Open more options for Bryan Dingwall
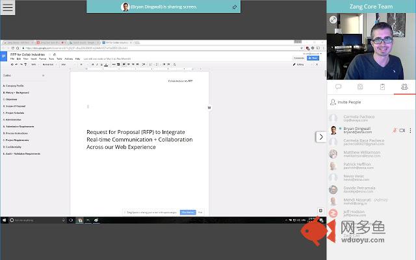Screen dimensions: 416x260 410,131
